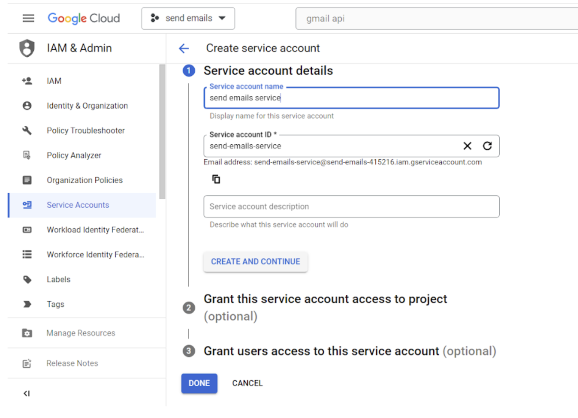
Task: Click the CANCEL button
Action: tap(247, 383)
